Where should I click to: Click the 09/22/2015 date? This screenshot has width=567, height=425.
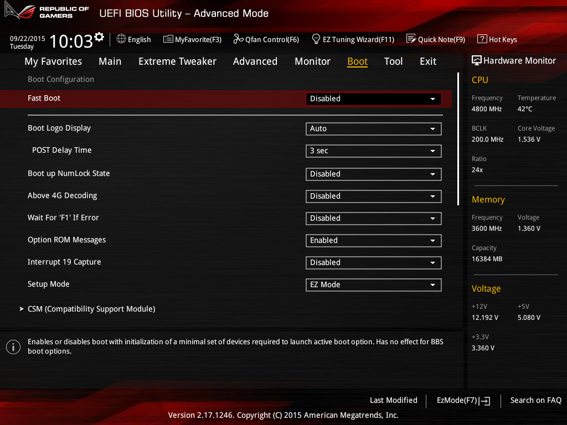28,38
